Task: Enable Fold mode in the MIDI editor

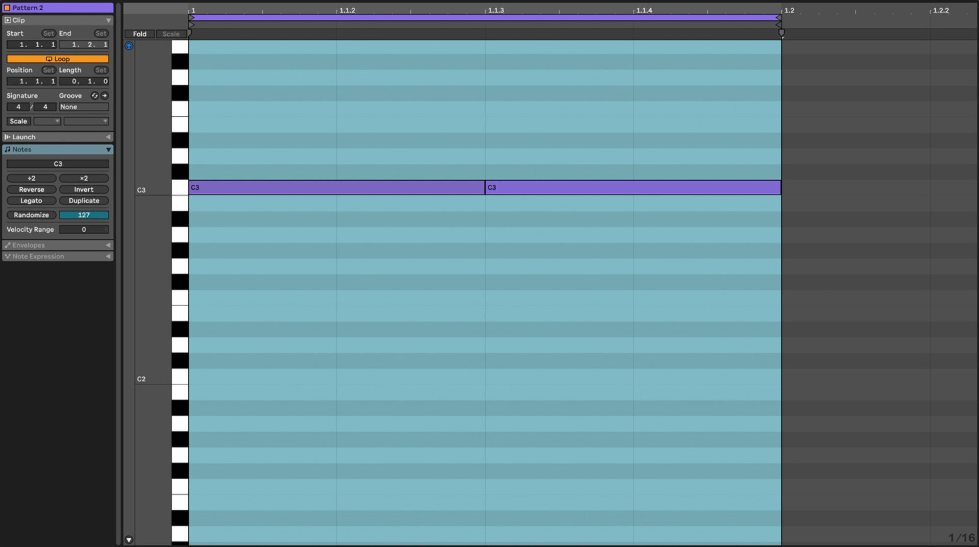Action: tap(139, 34)
